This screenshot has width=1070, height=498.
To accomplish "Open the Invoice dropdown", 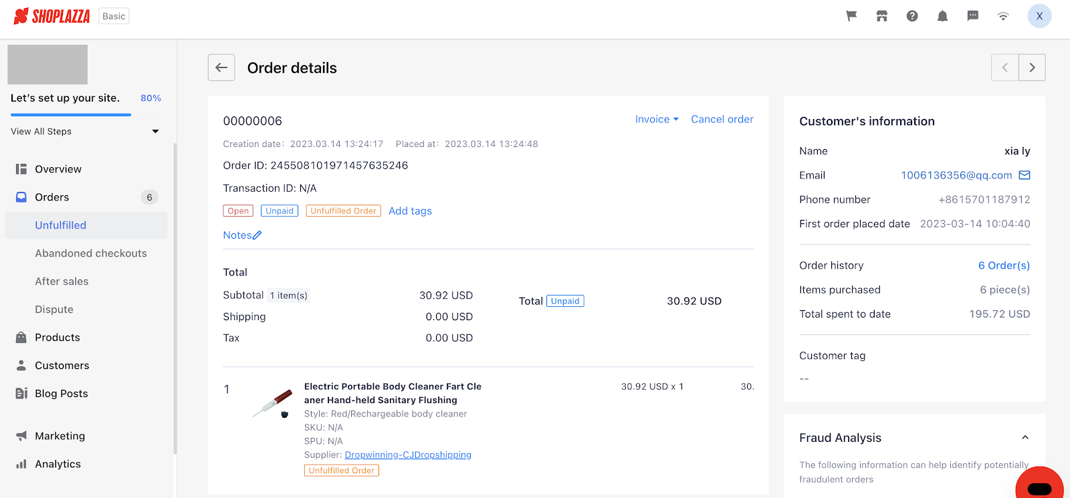I will pos(657,119).
